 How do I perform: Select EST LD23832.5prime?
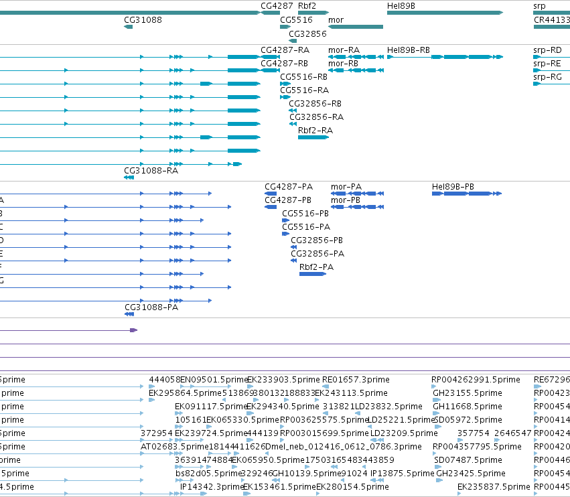tap(388, 407)
